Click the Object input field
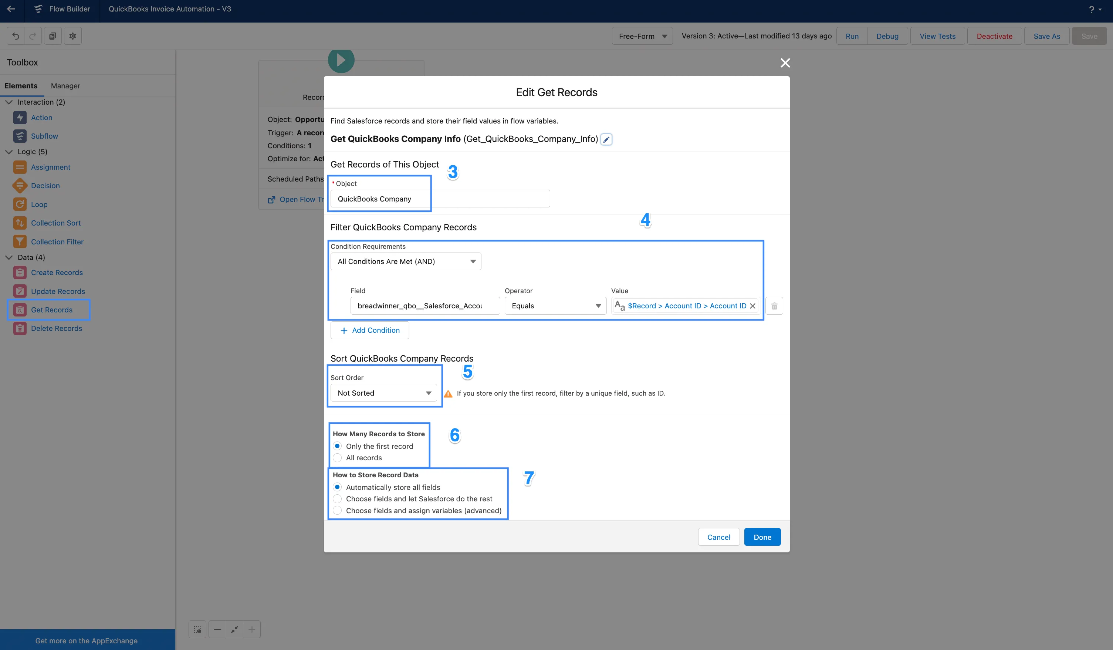 (x=440, y=199)
